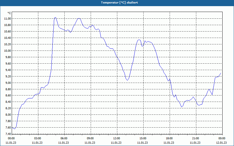Select the '8,60' y-axis label

tap(9, 95)
